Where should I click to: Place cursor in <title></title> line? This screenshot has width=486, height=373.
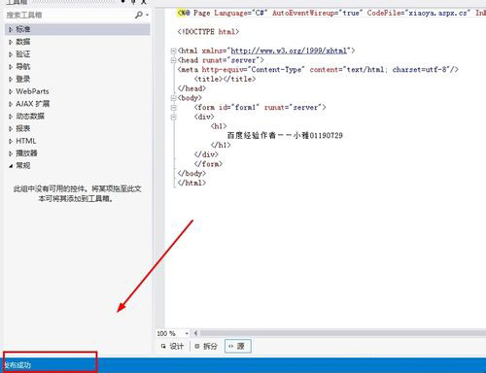[x=225, y=79]
